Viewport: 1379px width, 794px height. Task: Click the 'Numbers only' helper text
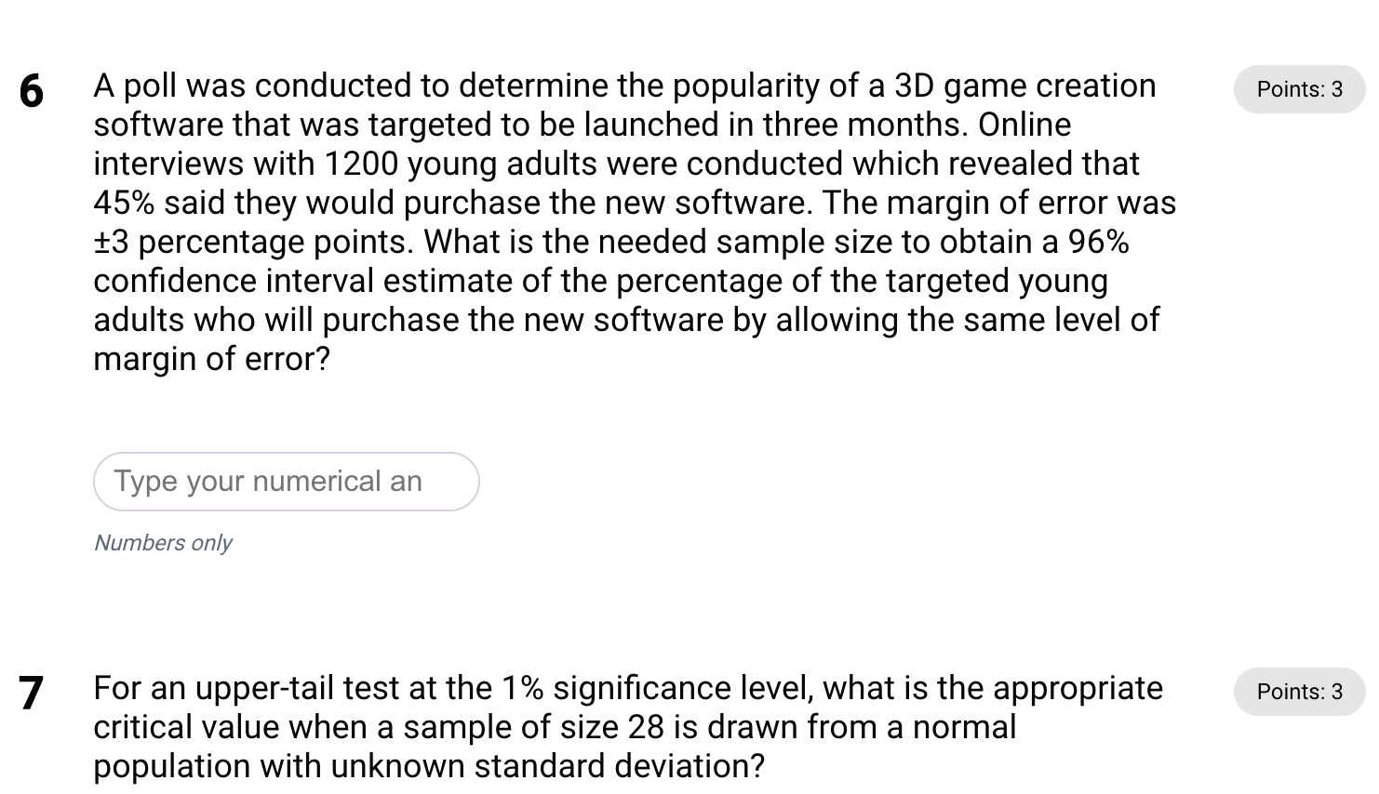162,542
